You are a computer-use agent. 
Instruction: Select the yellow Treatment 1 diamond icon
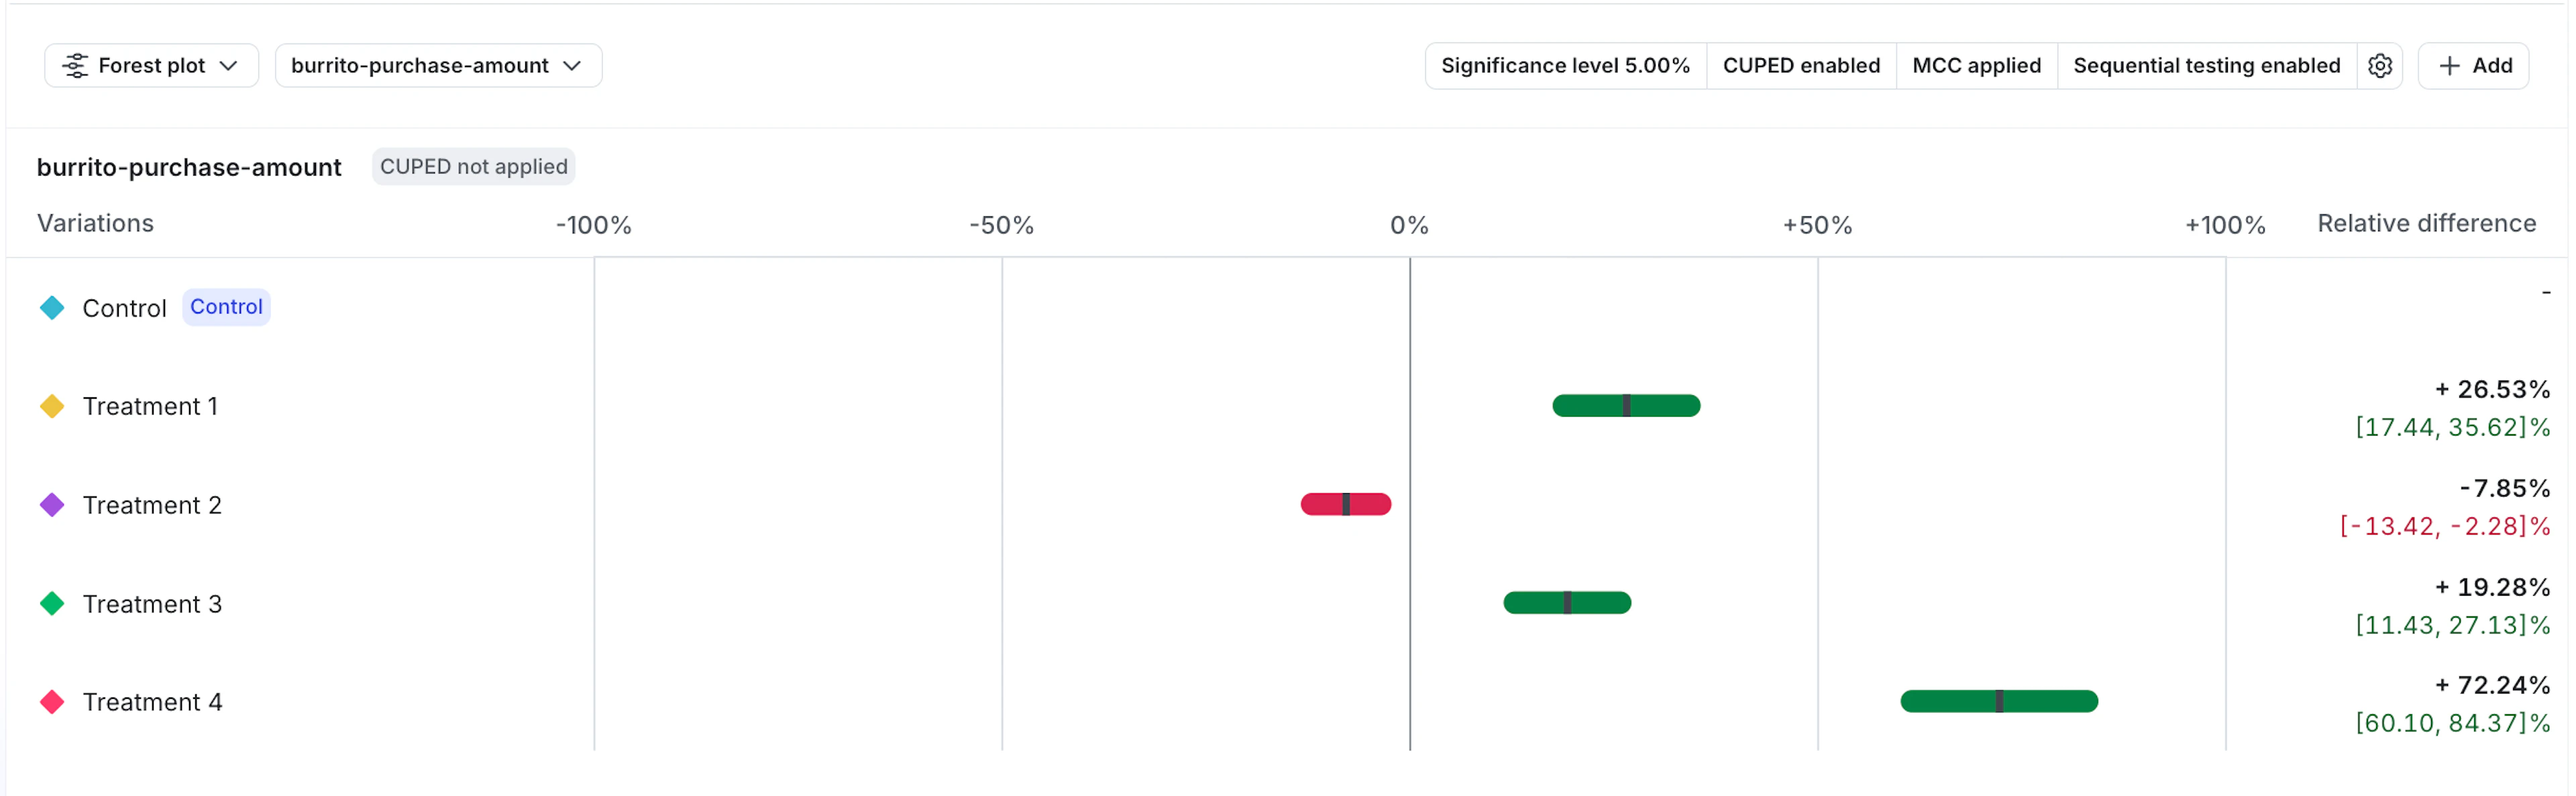[51, 405]
